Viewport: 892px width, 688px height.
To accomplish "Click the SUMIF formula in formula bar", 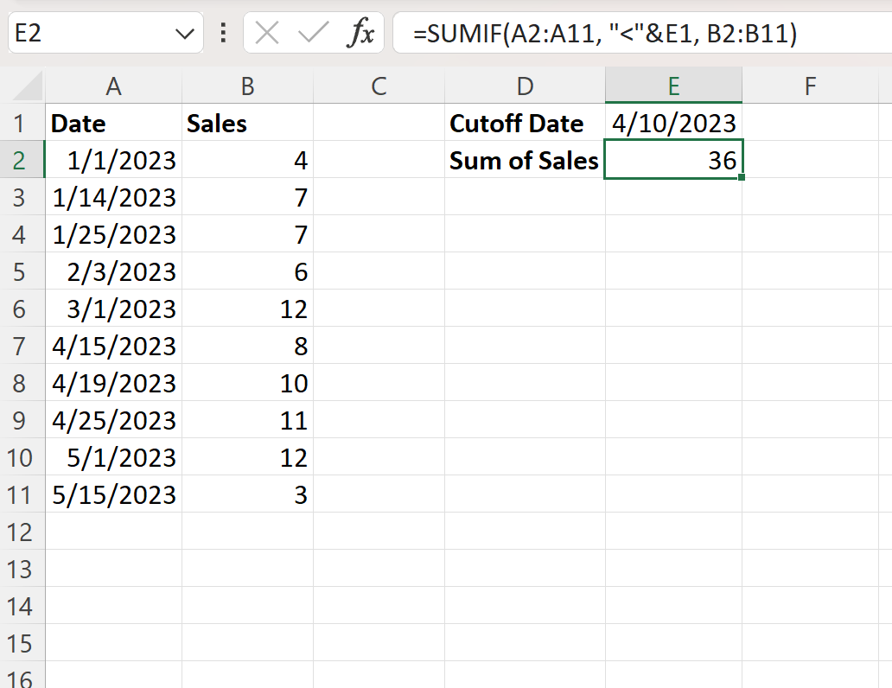I will tap(605, 33).
